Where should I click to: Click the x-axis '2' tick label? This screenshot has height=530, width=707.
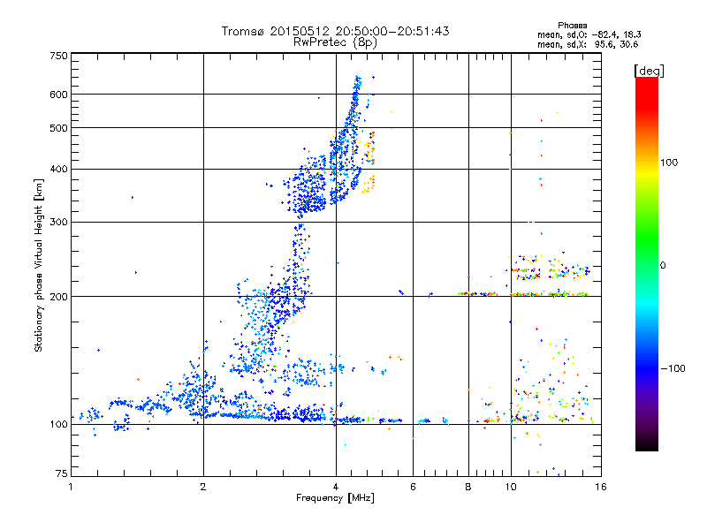pos(203,487)
